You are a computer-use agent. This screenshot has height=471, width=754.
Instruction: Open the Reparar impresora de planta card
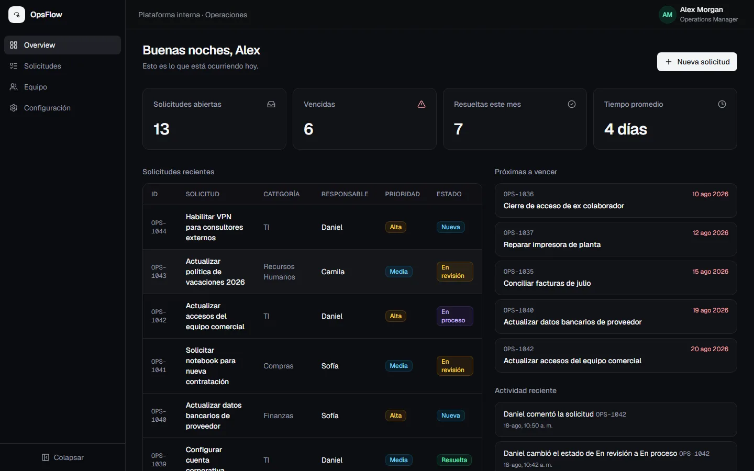click(x=616, y=239)
